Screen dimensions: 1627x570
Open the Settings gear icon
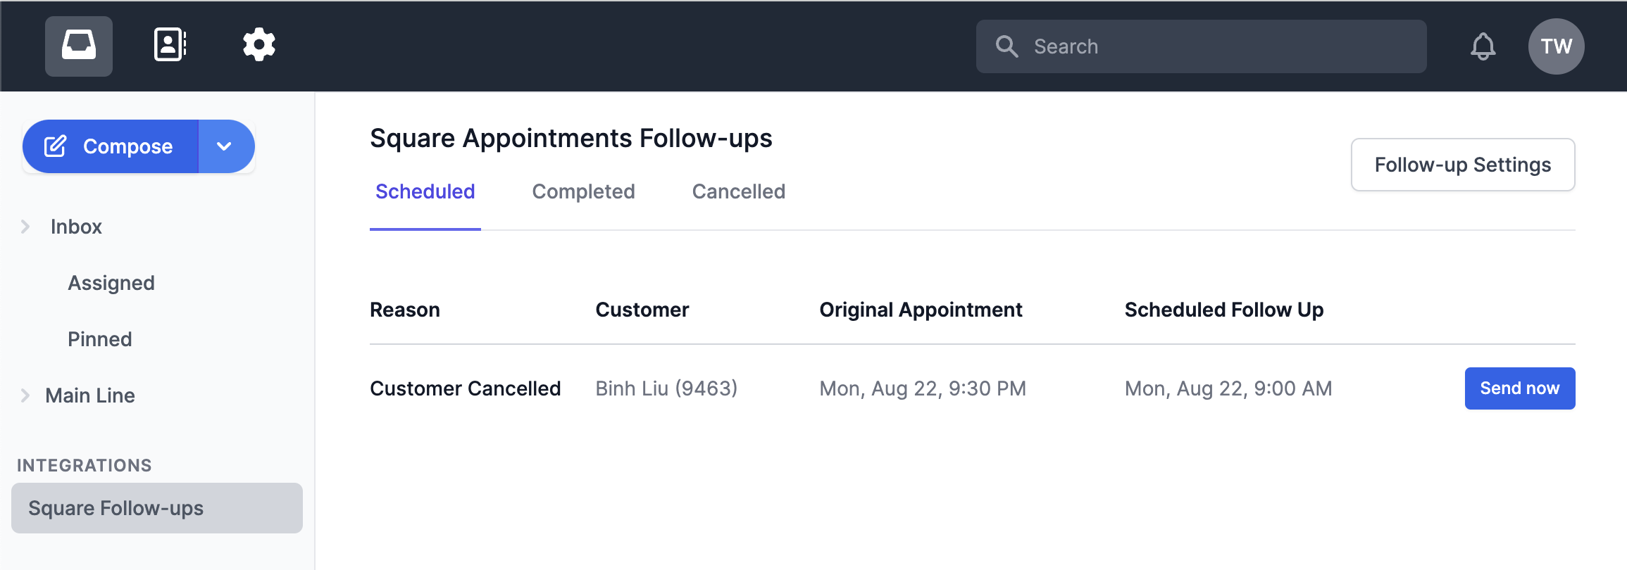(x=258, y=45)
